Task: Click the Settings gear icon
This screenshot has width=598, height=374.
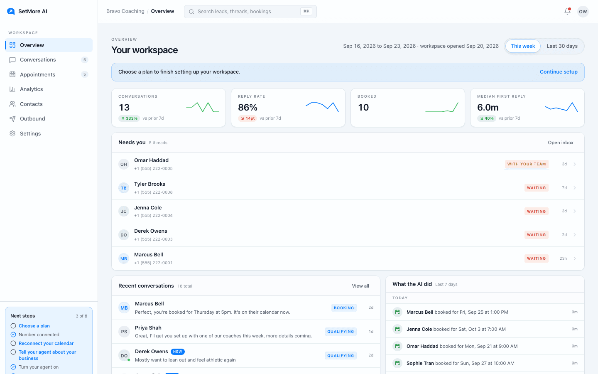Action: tap(12, 133)
